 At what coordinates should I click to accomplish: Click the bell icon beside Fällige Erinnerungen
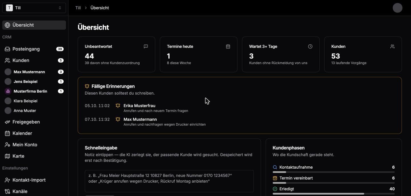coord(87,86)
